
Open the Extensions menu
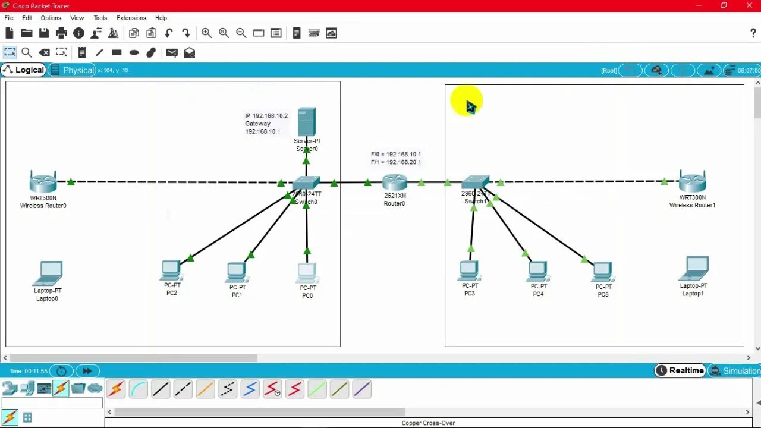pos(131,18)
